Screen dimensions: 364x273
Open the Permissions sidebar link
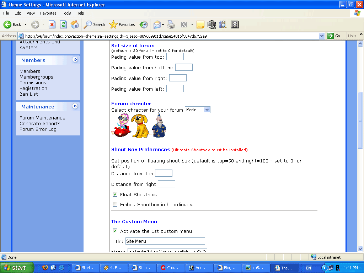tap(33, 82)
